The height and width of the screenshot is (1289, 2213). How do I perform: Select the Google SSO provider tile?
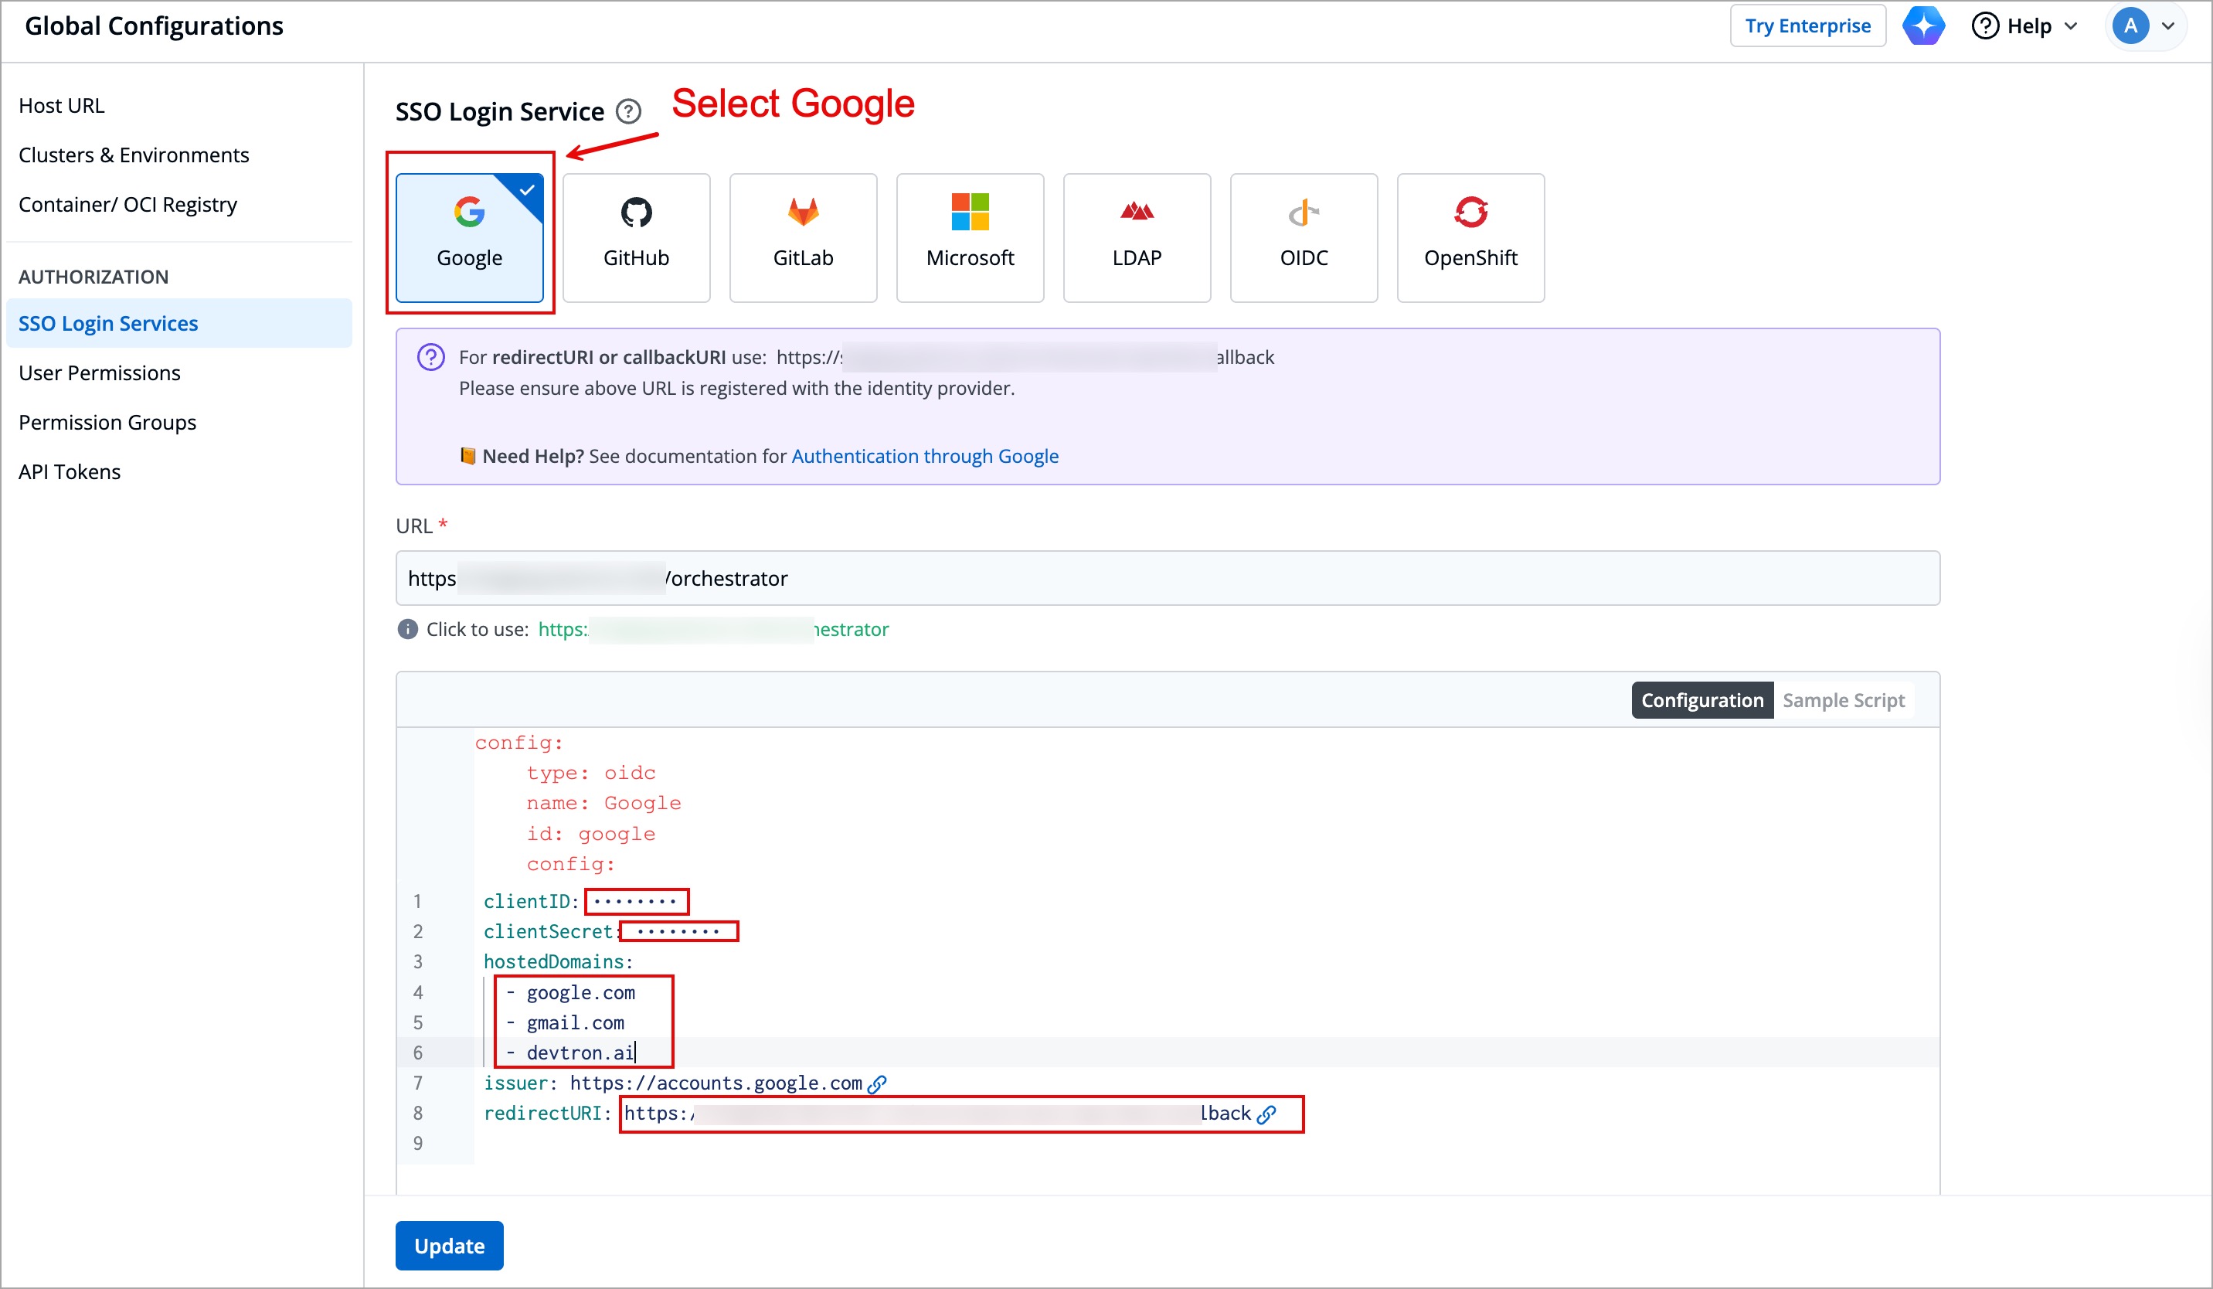coord(469,237)
